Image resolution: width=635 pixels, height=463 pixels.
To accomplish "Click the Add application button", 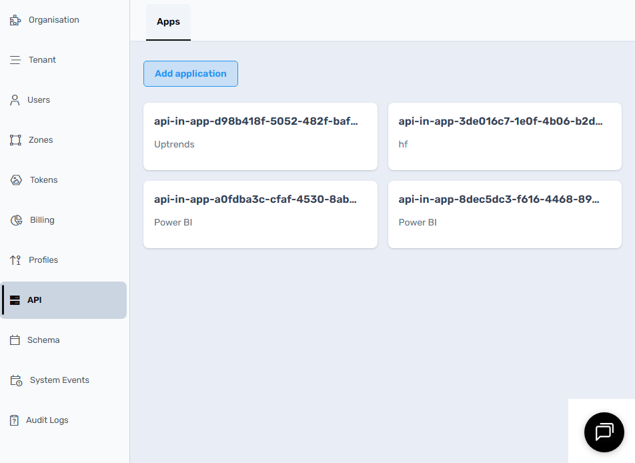I will pyautogui.click(x=190, y=73).
